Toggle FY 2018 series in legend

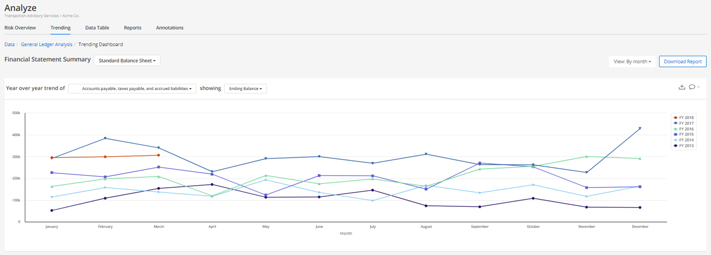coord(683,118)
